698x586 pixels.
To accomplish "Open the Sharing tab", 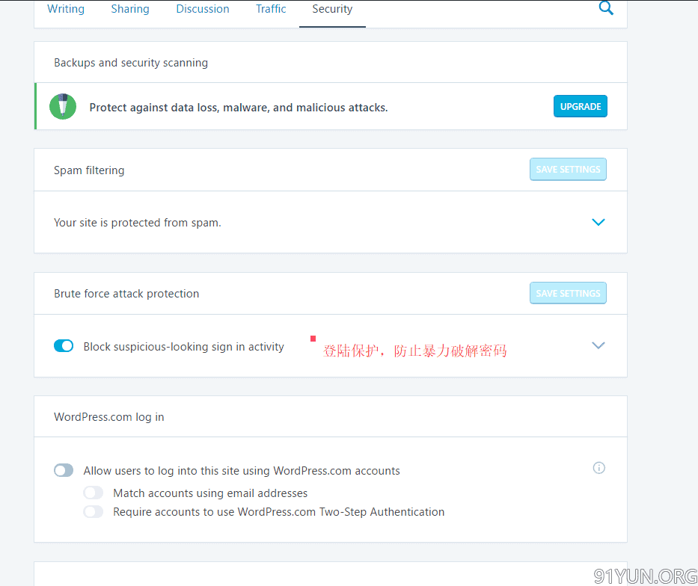I will tap(130, 9).
